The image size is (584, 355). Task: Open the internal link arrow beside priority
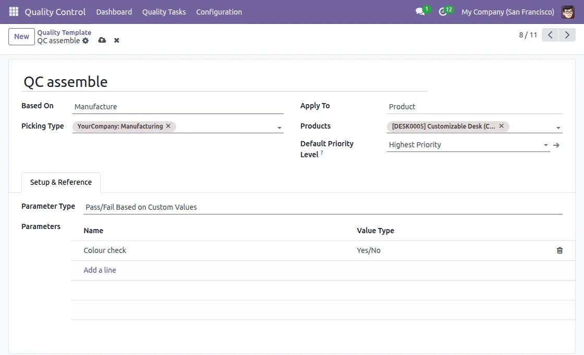click(x=557, y=145)
